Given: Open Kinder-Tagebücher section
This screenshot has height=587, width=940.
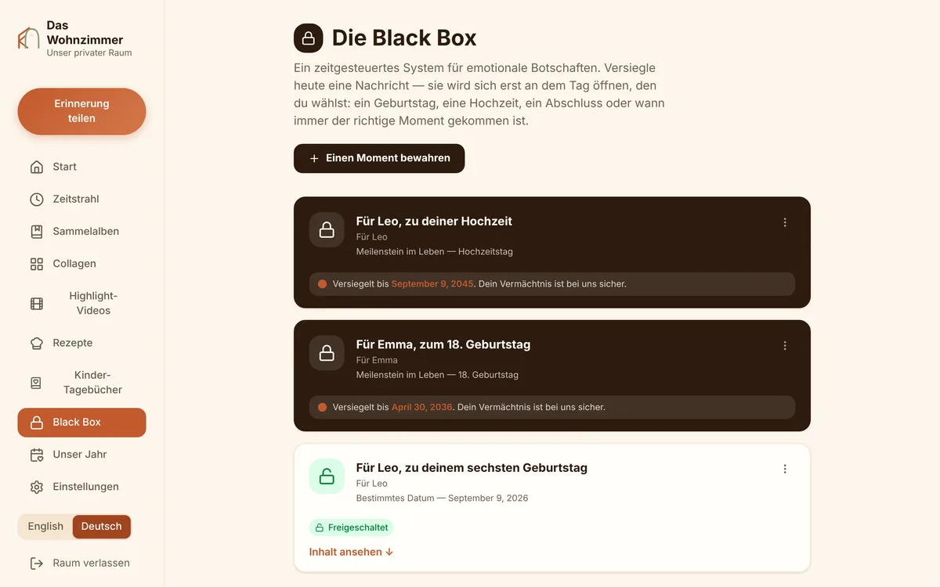Looking at the screenshot, I should point(81,383).
